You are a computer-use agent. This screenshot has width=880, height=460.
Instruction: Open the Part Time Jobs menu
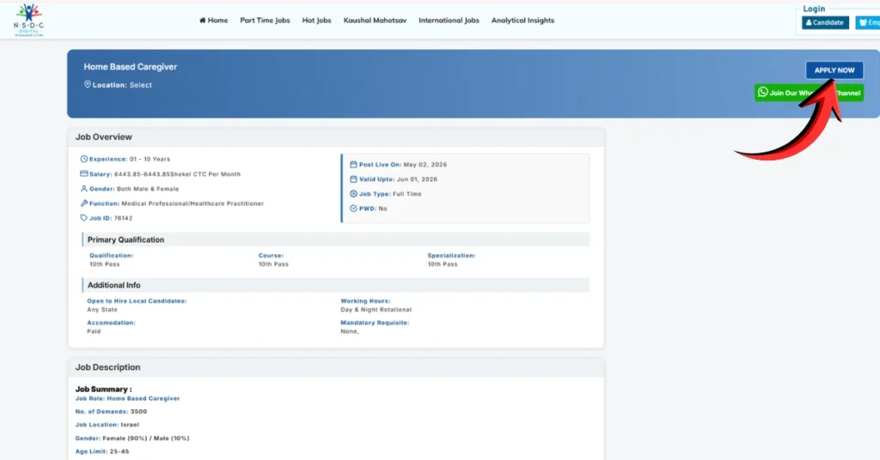[x=265, y=21]
